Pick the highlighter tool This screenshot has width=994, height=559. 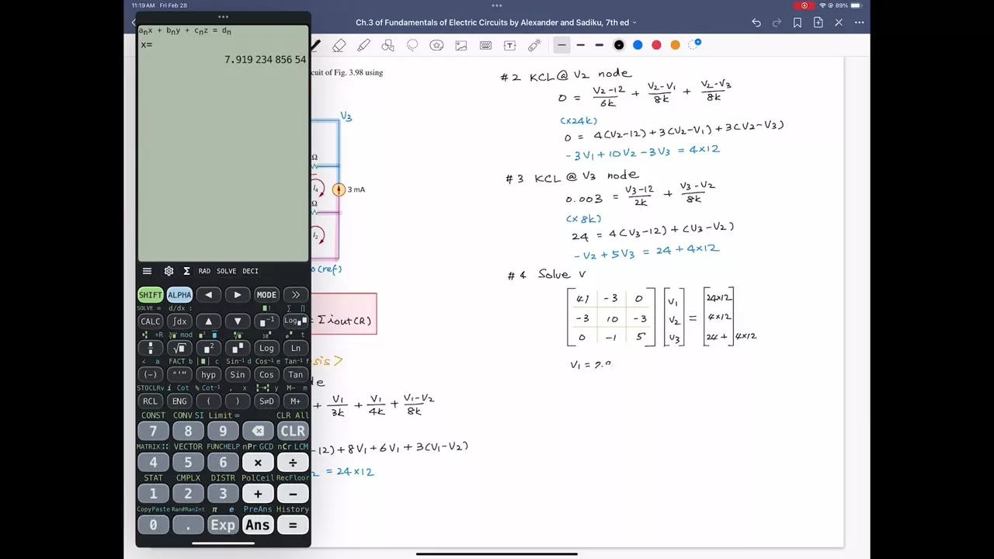pos(363,46)
